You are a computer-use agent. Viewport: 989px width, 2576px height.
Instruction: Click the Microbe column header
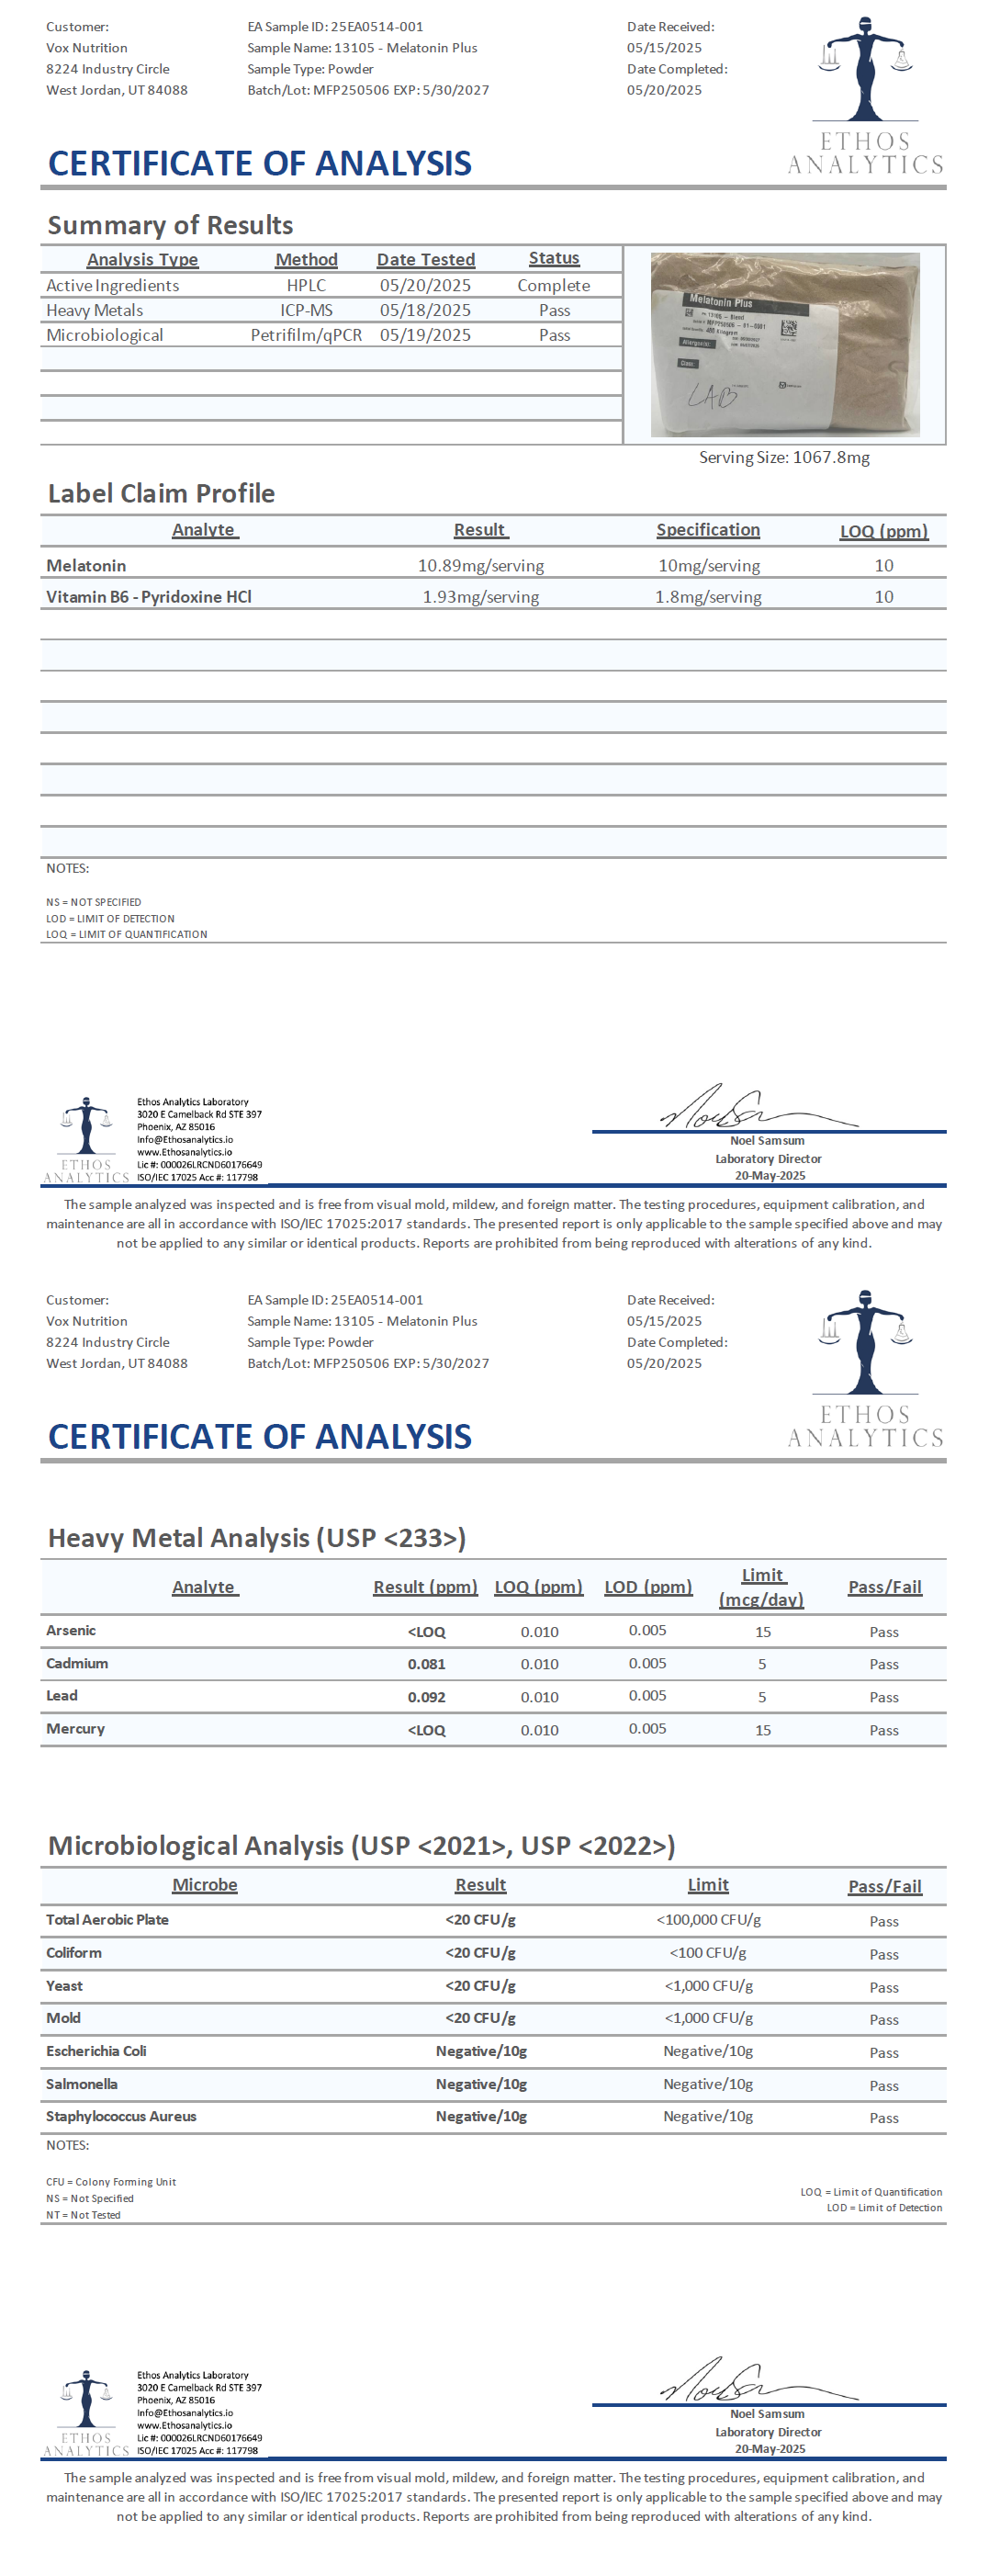coord(205,1885)
